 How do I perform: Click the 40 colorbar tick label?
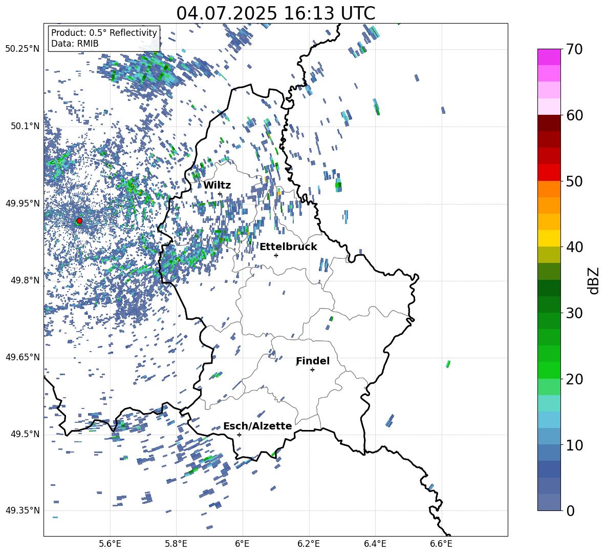click(574, 247)
